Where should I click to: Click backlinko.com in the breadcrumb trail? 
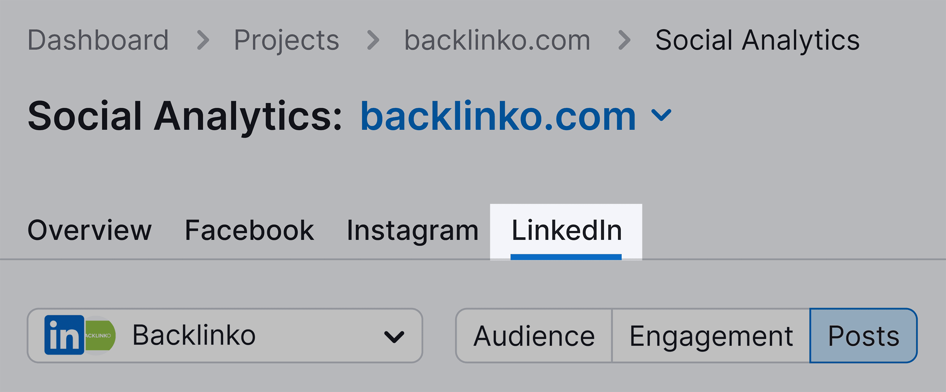pyautogui.click(x=497, y=40)
